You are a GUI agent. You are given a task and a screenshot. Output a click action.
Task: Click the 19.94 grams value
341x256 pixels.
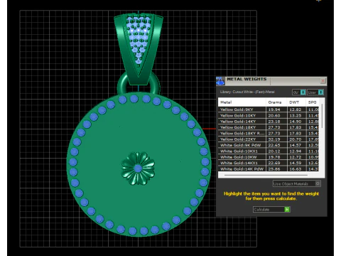[274, 110]
